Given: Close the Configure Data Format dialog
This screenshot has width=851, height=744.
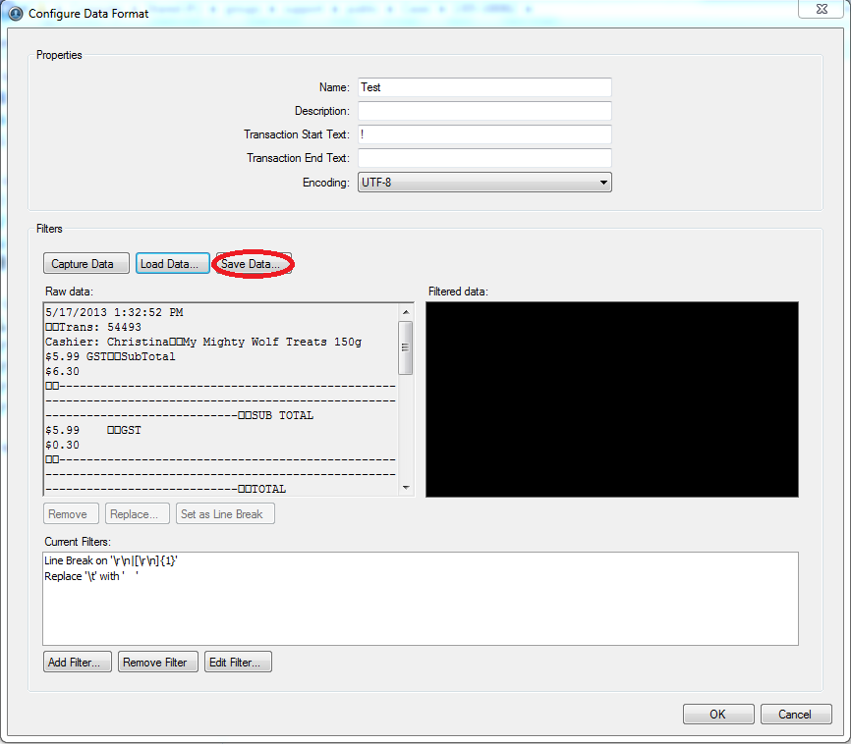Looking at the screenshot, I should pos(822,9).
